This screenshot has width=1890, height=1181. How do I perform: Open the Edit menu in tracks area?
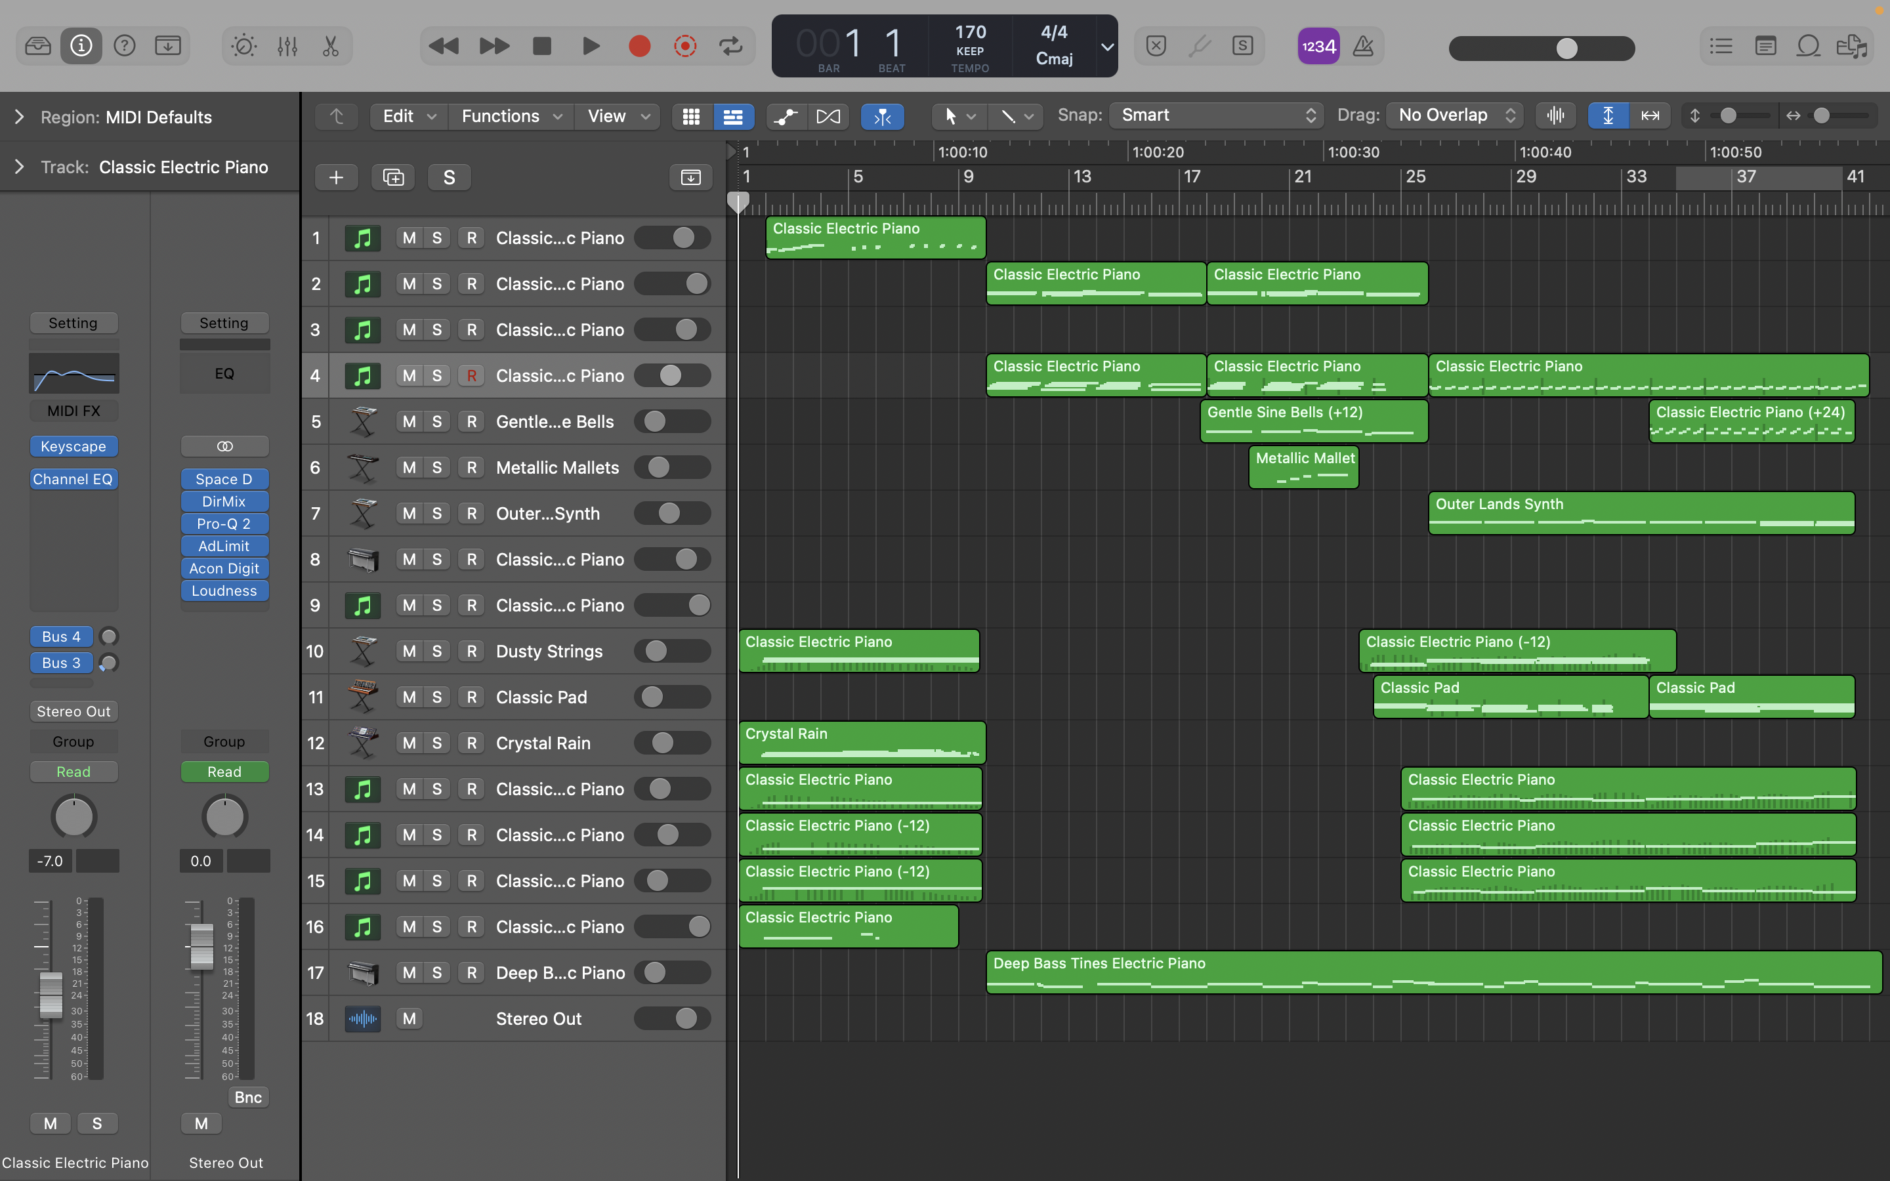(x=408, y=116)
